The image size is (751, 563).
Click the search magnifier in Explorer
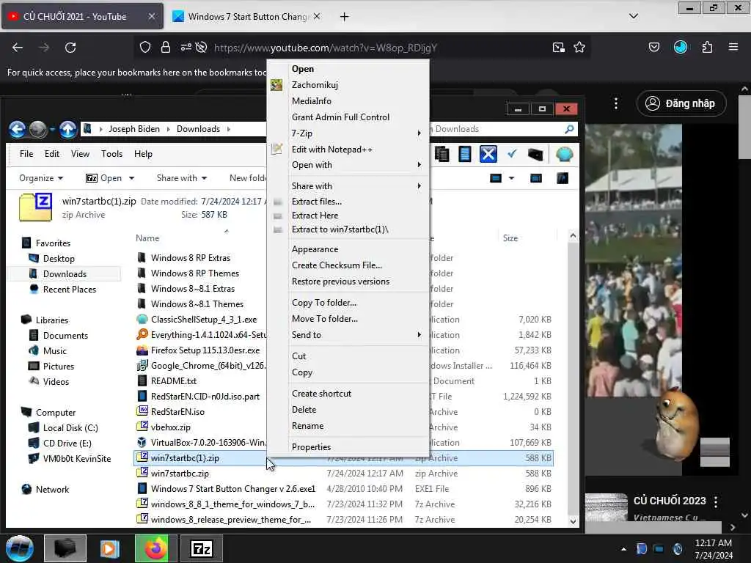click(x=569, y=129)
